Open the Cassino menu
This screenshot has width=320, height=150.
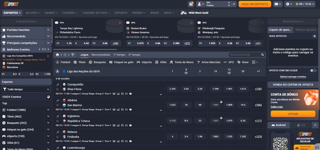70,13
